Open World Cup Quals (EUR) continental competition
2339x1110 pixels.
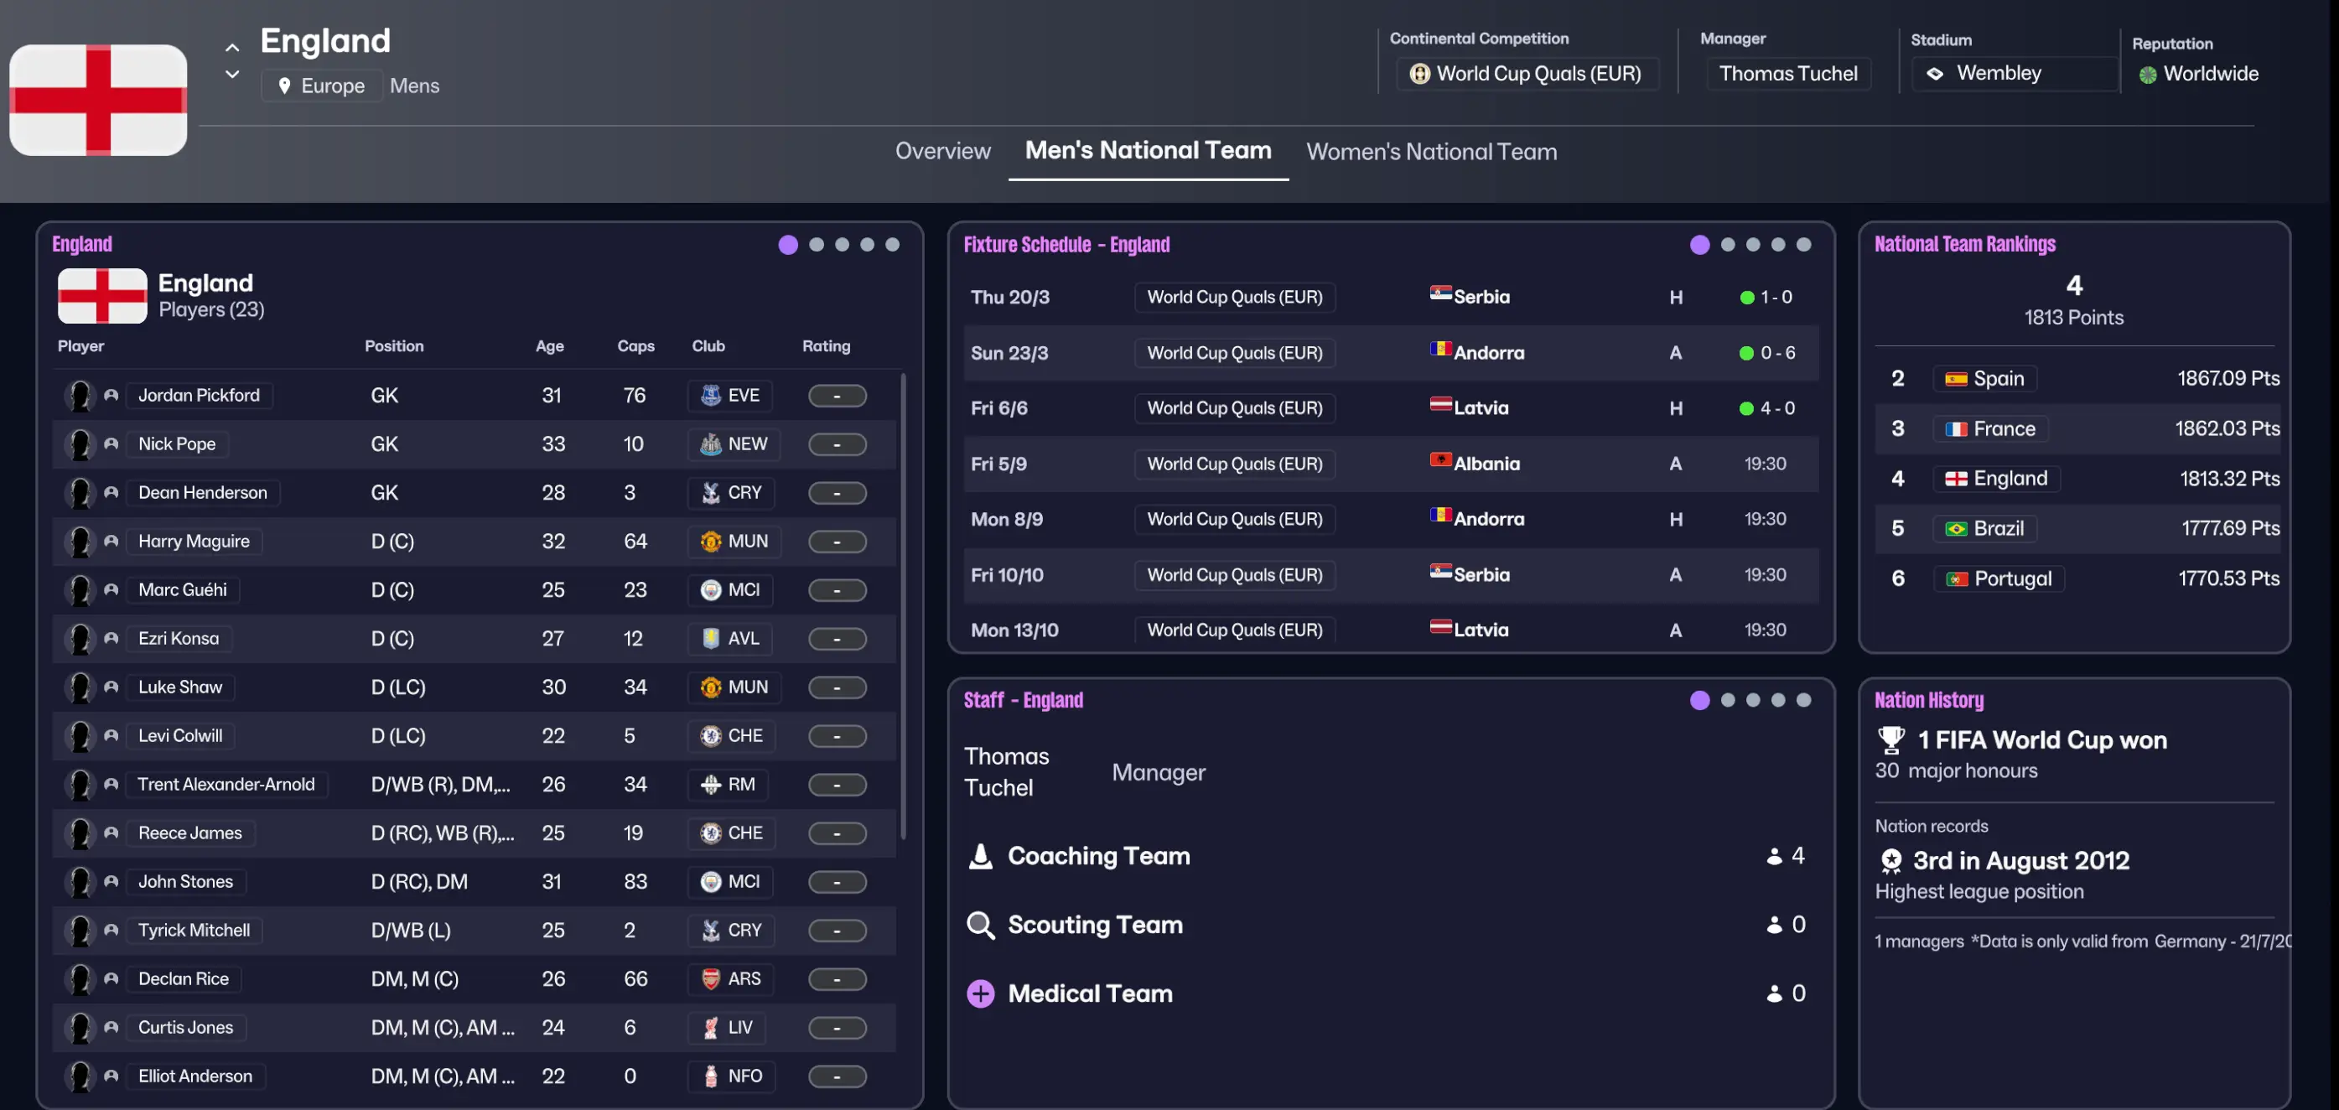[1527, 74]
